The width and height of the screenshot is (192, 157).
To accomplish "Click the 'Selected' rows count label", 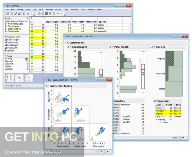I will tap(9, 61).
